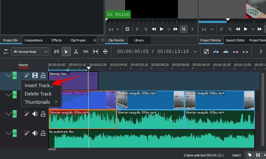Viewport: 266px width, 159px height.
Task: Lock the A2 audio track
Action: pos(43,133)
